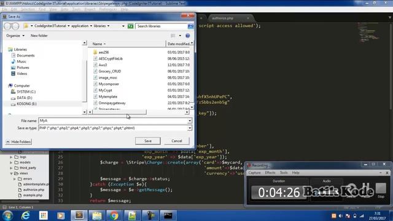393x221 pixels.
Task: Click the green refresh button beside address bar
Action: (x=130, y=26)
